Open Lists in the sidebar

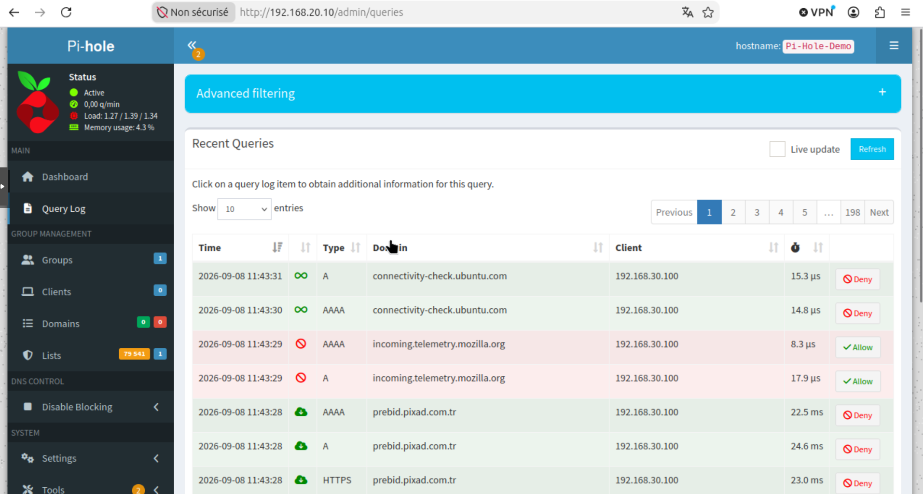[x=91, y=355]
